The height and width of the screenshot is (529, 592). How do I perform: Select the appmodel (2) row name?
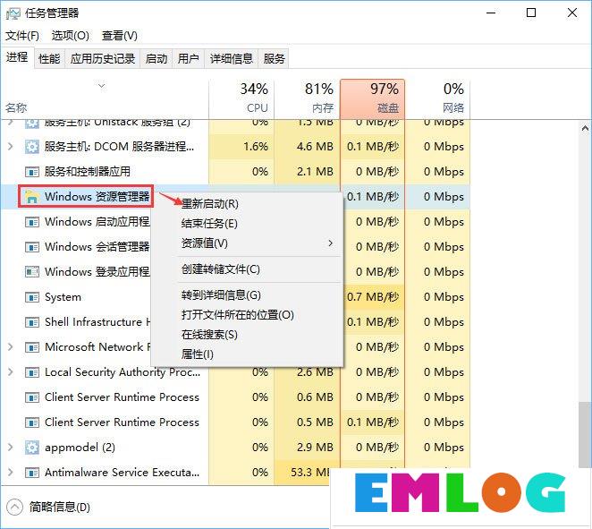pos(80,448)
